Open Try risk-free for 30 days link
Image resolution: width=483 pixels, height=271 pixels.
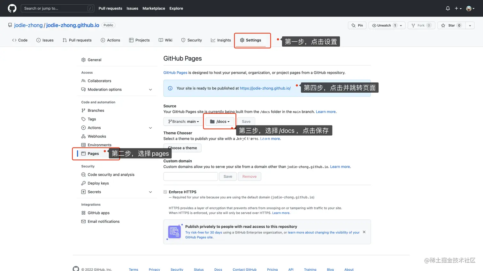(x=203, y=232)
